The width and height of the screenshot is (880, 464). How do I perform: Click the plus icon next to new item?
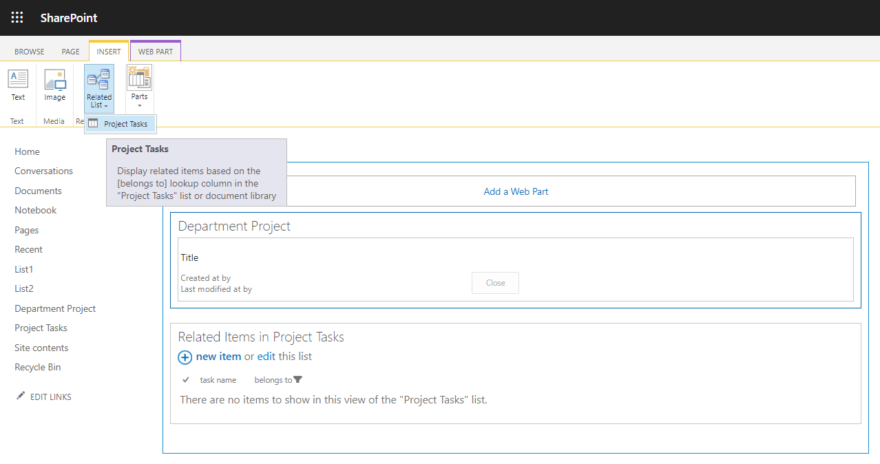click(x=185, y=357)
